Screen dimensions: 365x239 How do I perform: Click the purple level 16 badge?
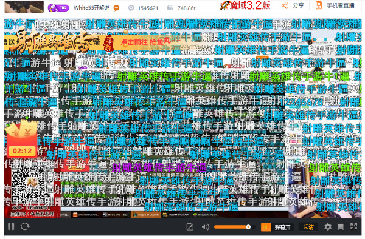(x=58, y=8)
